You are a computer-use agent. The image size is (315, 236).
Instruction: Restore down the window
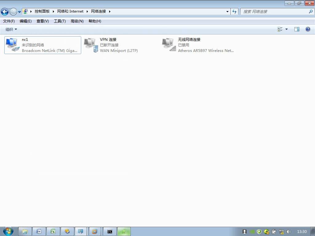coord(299,3)
